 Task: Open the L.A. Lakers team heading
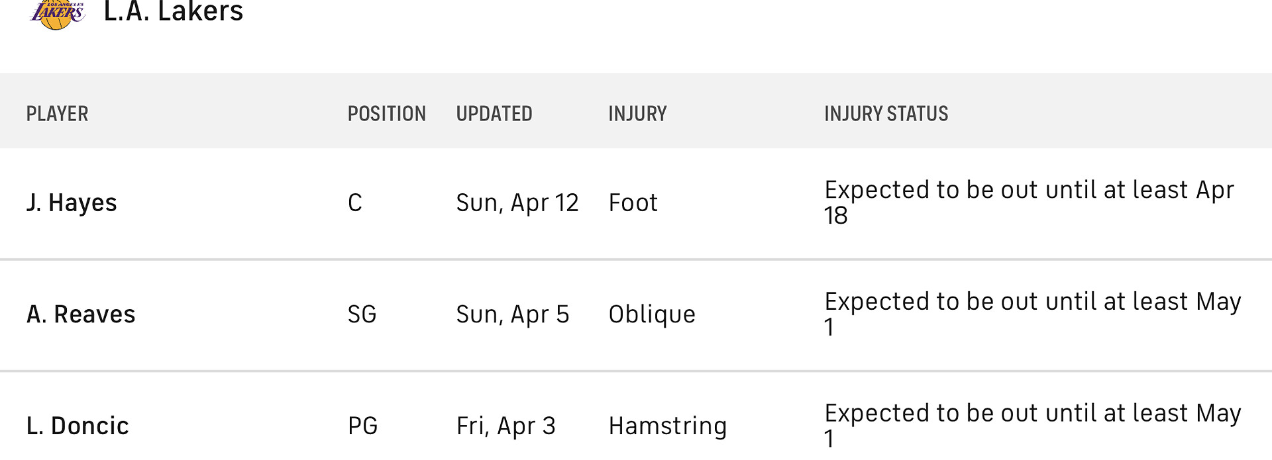point(174,12)
